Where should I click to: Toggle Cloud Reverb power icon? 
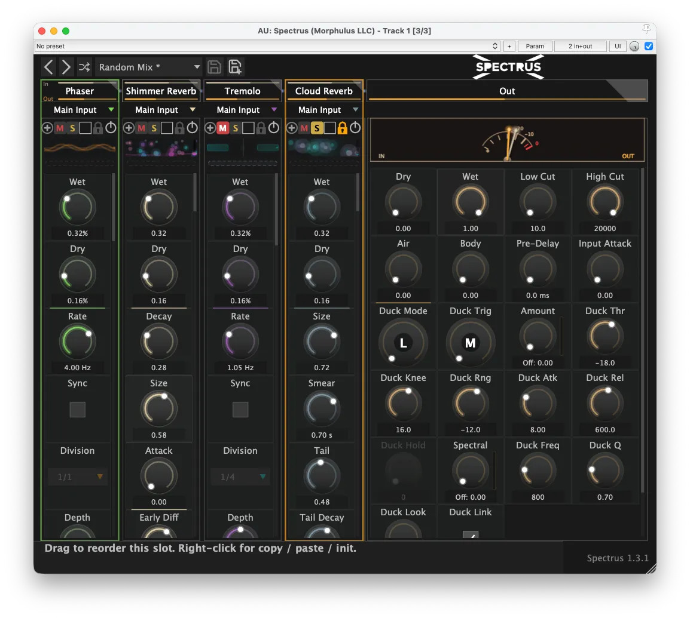(355, 127)
